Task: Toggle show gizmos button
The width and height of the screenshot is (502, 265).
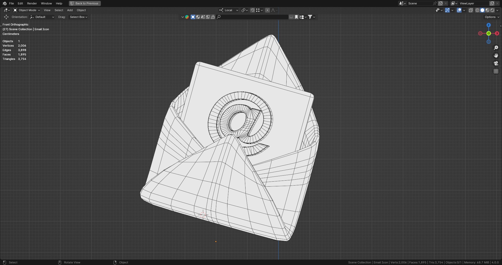Action: tap(447, 10)
